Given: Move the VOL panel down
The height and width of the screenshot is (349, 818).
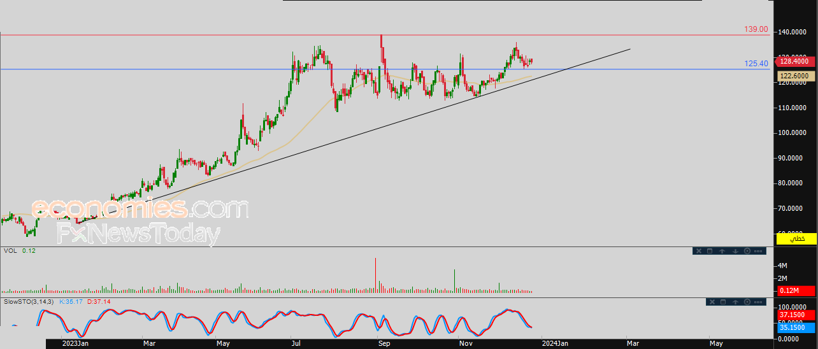Looking at the screenshot, I should pyautogui.click(x=735, y=251).
